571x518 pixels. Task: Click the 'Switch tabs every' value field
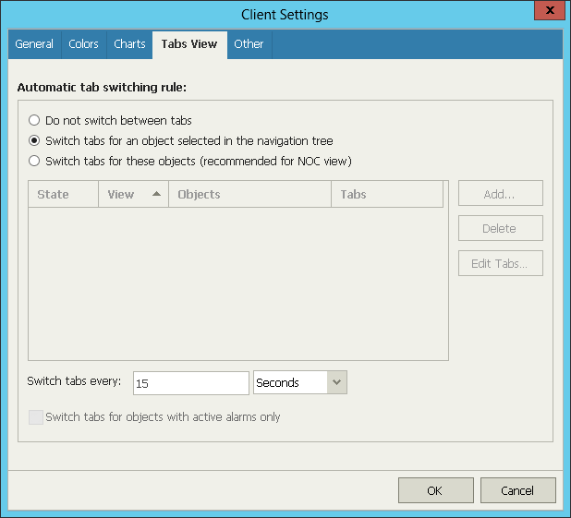191,383
